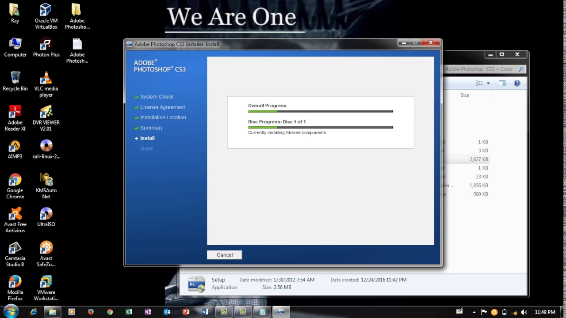Viewport: 566px width, 318px height.
Task: Click the network icon in system tray
Action: point(514,312)
